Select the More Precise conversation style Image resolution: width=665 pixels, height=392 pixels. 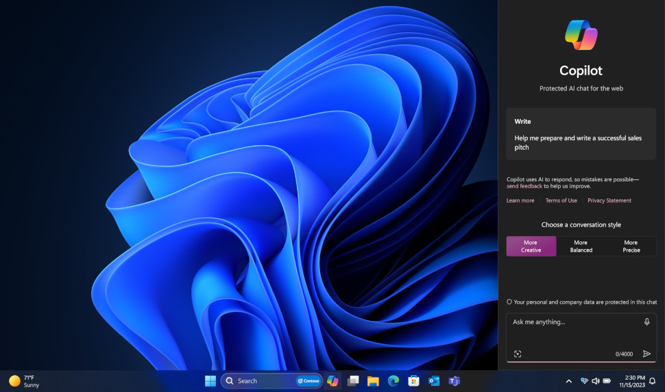631,246
